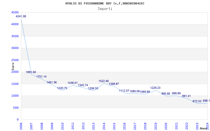Click the 2006 x-axis year label
The image size is (210, 131).
tap(21, 126)
